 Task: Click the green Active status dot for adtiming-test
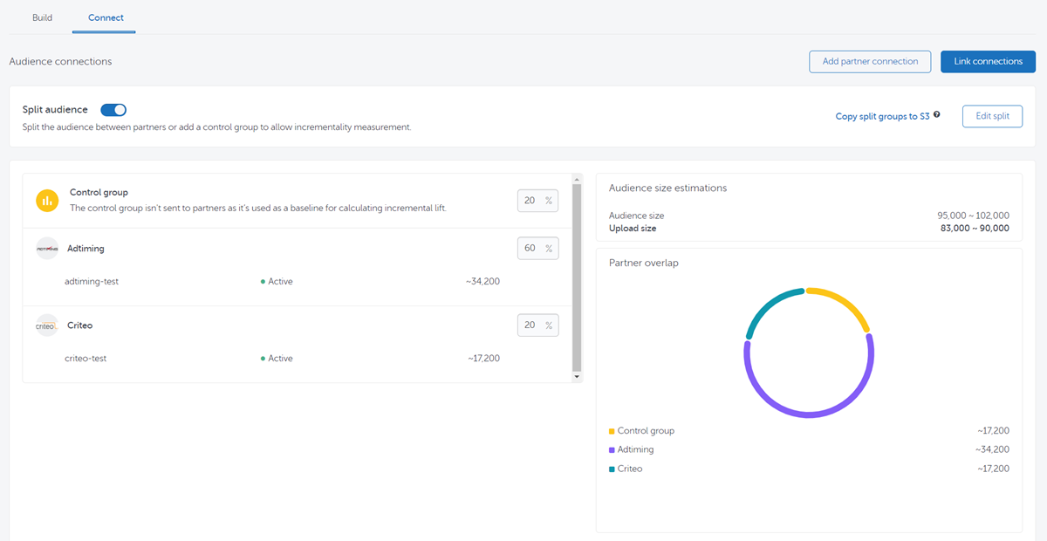263,282
